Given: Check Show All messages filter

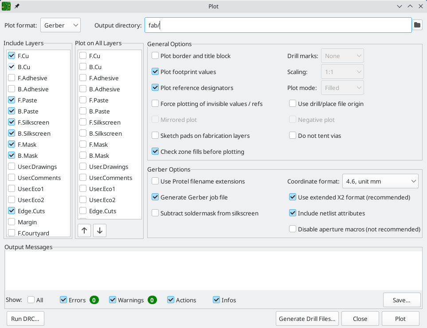Looking at the screenshot, I should coord(31,300).
